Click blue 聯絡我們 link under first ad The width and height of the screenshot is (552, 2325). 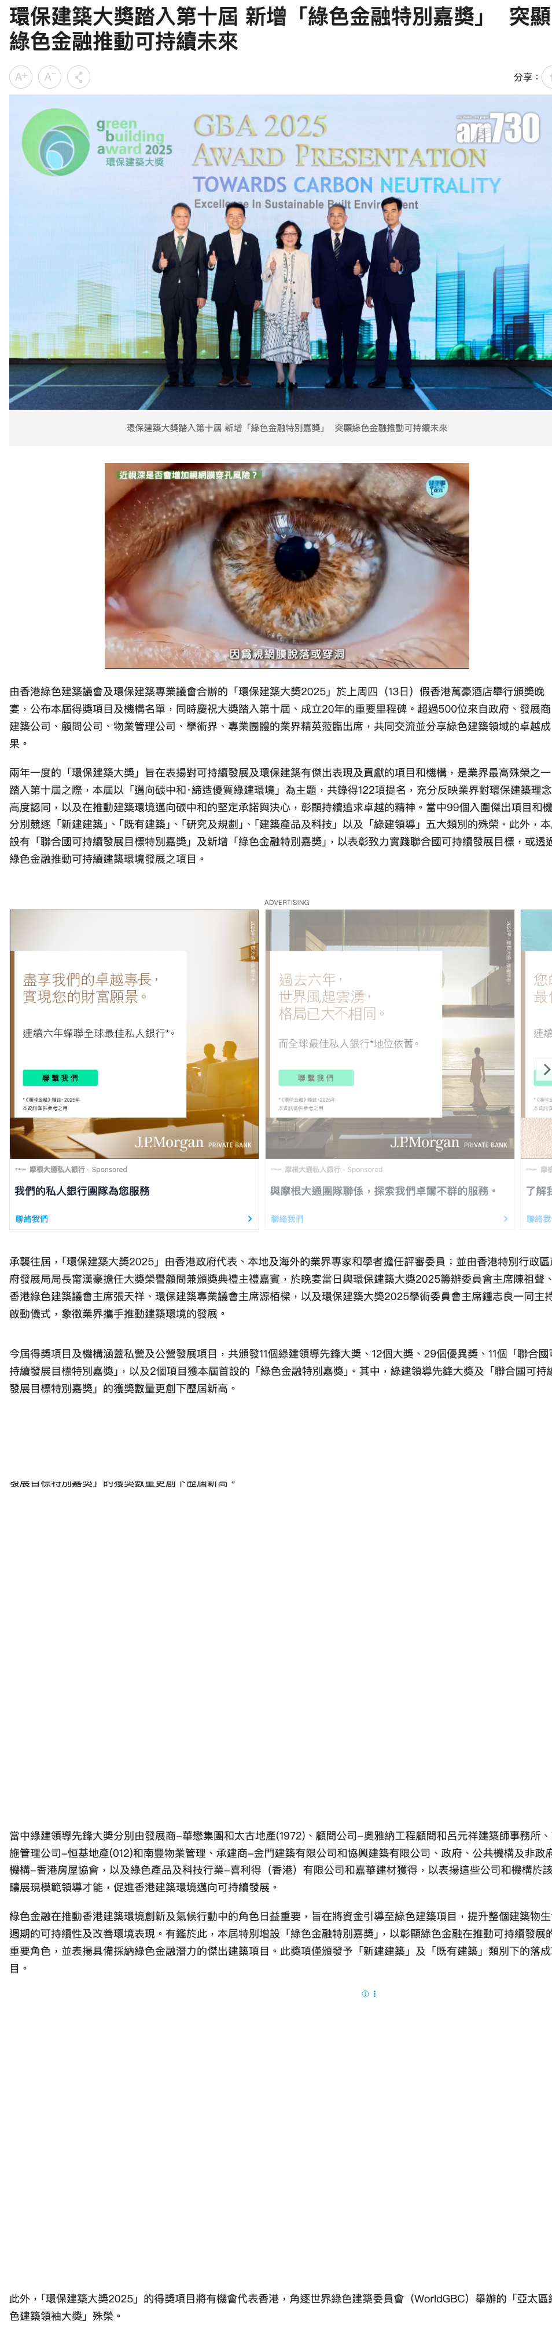pyautogui.click(x=32, y=1220)
